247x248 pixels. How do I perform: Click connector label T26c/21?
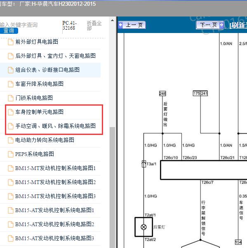coord(227,158)
